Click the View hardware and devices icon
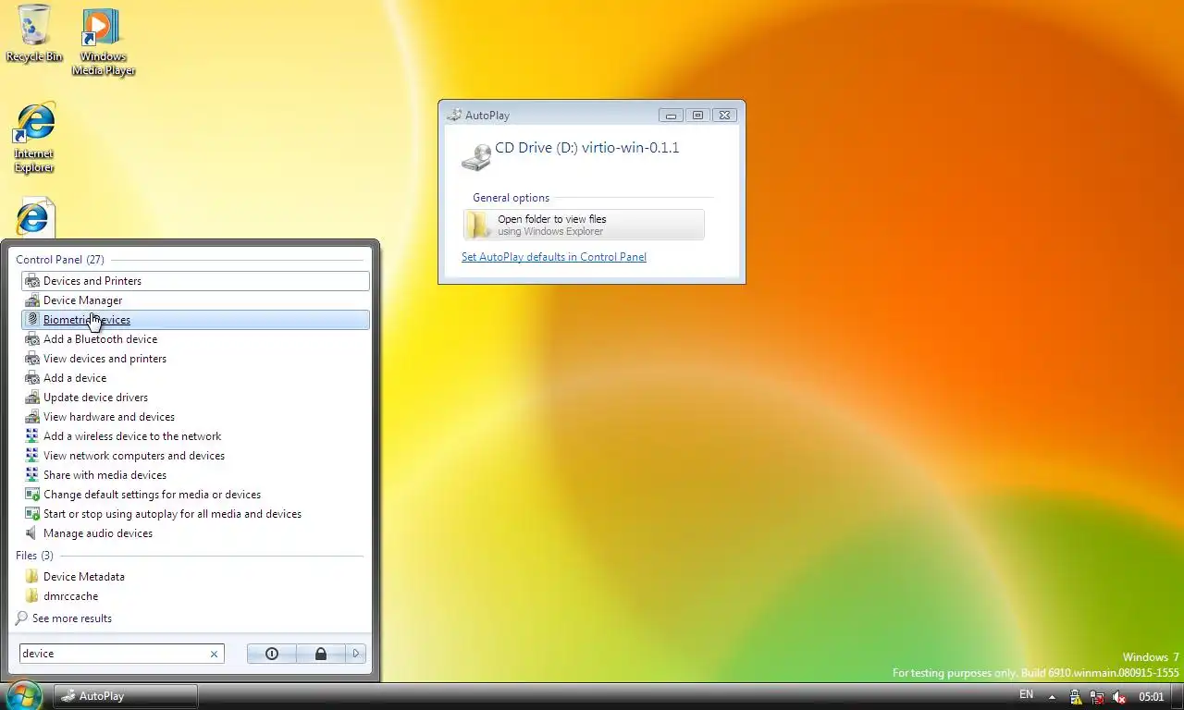The image size is (1184, 710). pyautogui.click(x=32, y=417)
